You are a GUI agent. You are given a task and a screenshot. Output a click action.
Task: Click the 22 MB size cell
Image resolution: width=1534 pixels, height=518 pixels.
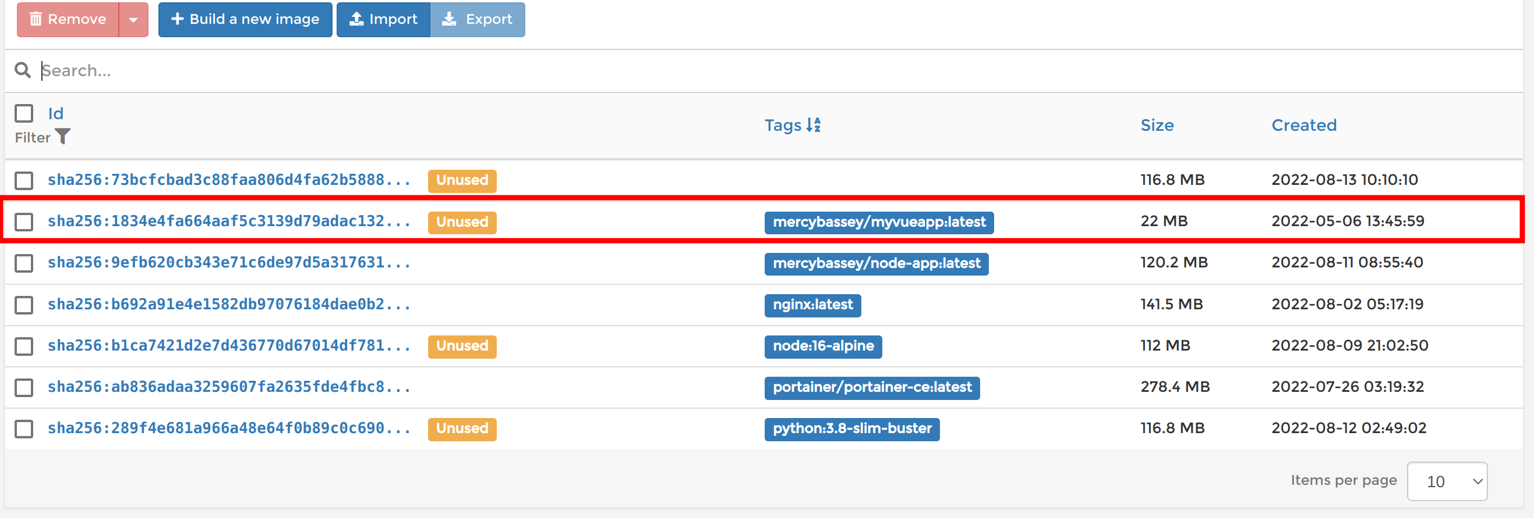(x=1164, y=222)
